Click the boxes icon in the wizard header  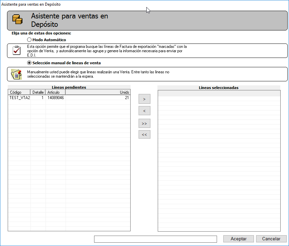pos(17,20)
